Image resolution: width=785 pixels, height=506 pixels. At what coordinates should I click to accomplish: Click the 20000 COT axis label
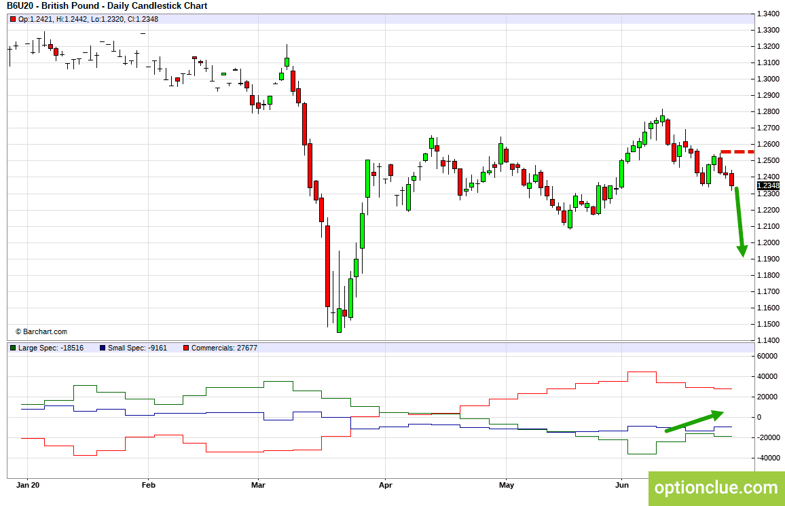pyautogui.click(x=767, y=397)
